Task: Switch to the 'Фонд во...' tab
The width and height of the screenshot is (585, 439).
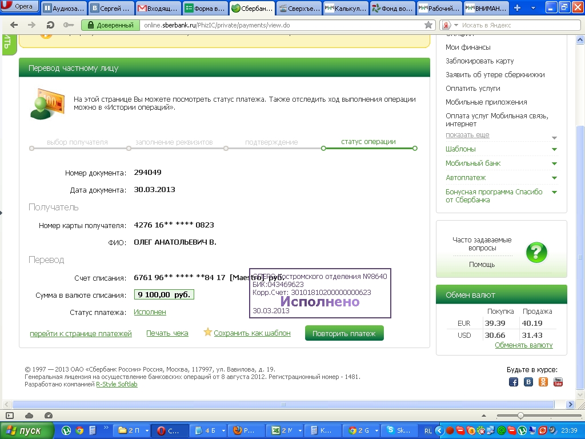Action: [393, 8]
